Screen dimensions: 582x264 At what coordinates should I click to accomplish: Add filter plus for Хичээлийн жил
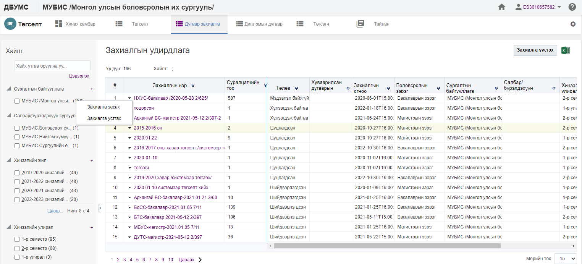point(92,160)
